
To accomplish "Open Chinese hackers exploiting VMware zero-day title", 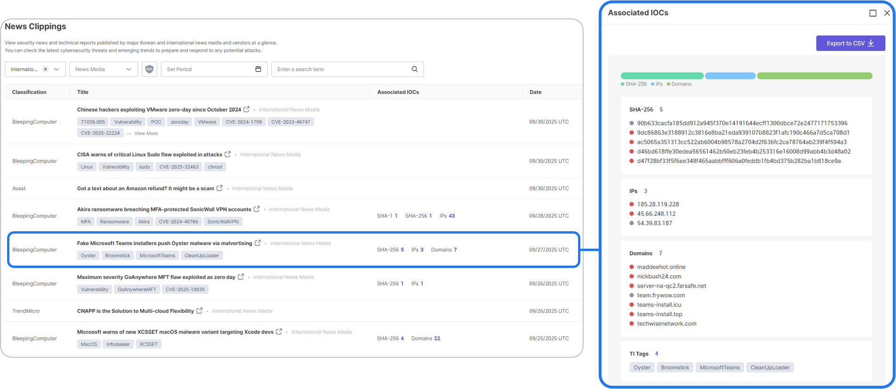I will (x=159, y=110).
